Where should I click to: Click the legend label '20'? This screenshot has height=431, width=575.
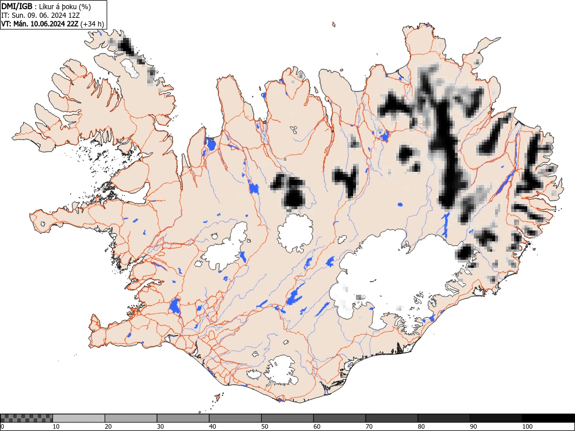tap(108, 426)
